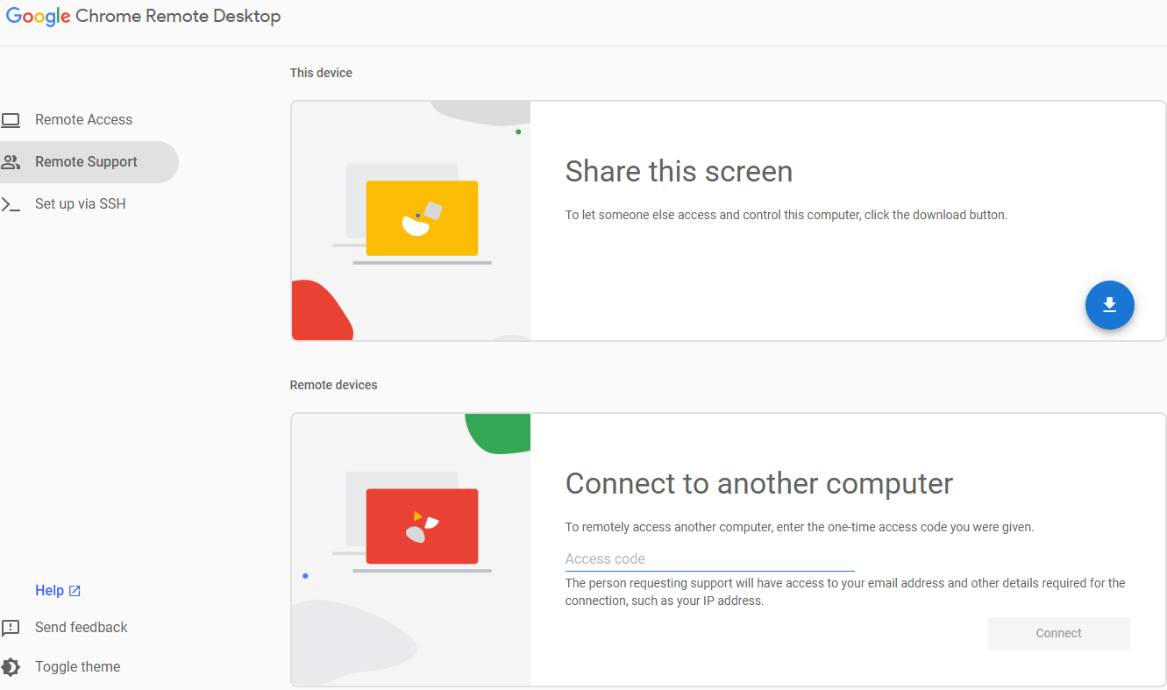Click the 'Remote devices' section label
Screen dimensions: 1167x690
333,385
